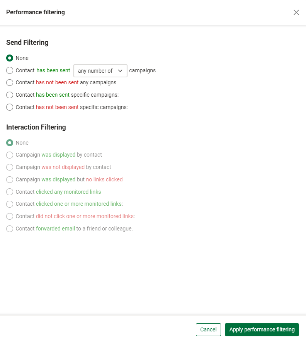306x343 pixels.
Task: Select 'Contact clicked any monitored links'
Action: tap(10, 192)
